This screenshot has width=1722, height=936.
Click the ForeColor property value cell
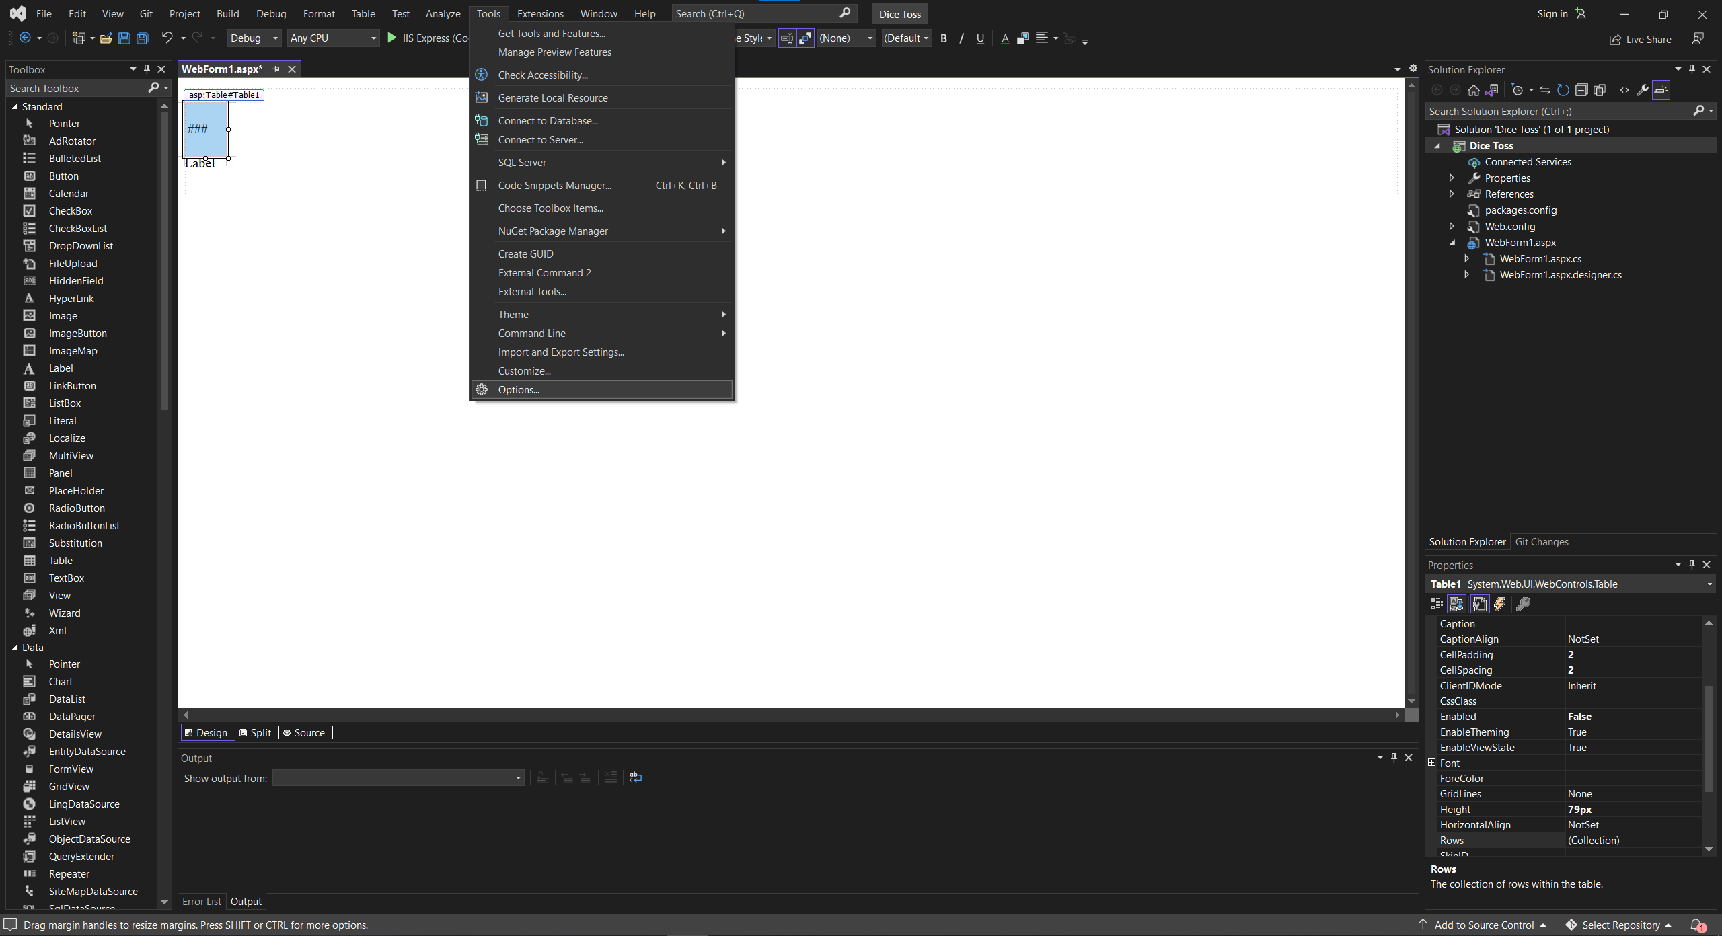point(1633,778)
